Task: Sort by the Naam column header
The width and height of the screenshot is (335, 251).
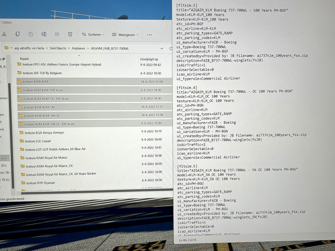Action: point(24,59)
